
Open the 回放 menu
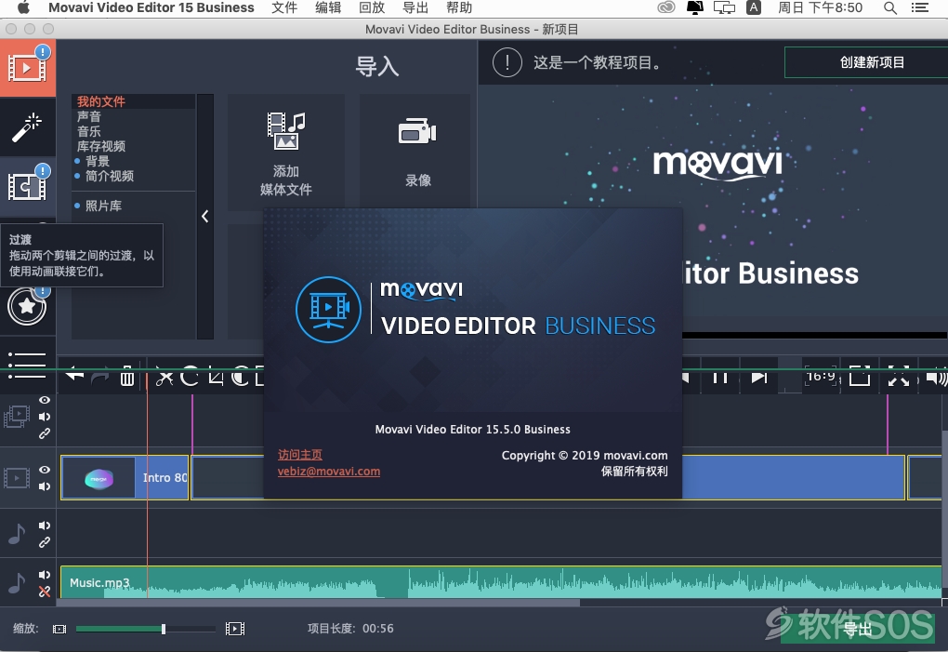372,7
